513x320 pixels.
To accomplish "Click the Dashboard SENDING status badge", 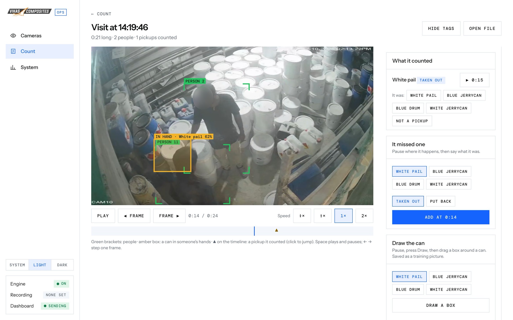I will [55, 306].
